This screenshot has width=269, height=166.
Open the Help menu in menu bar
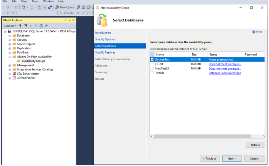pyautogui.click(x=61, y=1)
